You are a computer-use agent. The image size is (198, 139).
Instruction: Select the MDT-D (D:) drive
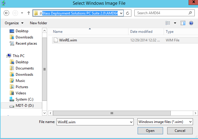[25, 106]
